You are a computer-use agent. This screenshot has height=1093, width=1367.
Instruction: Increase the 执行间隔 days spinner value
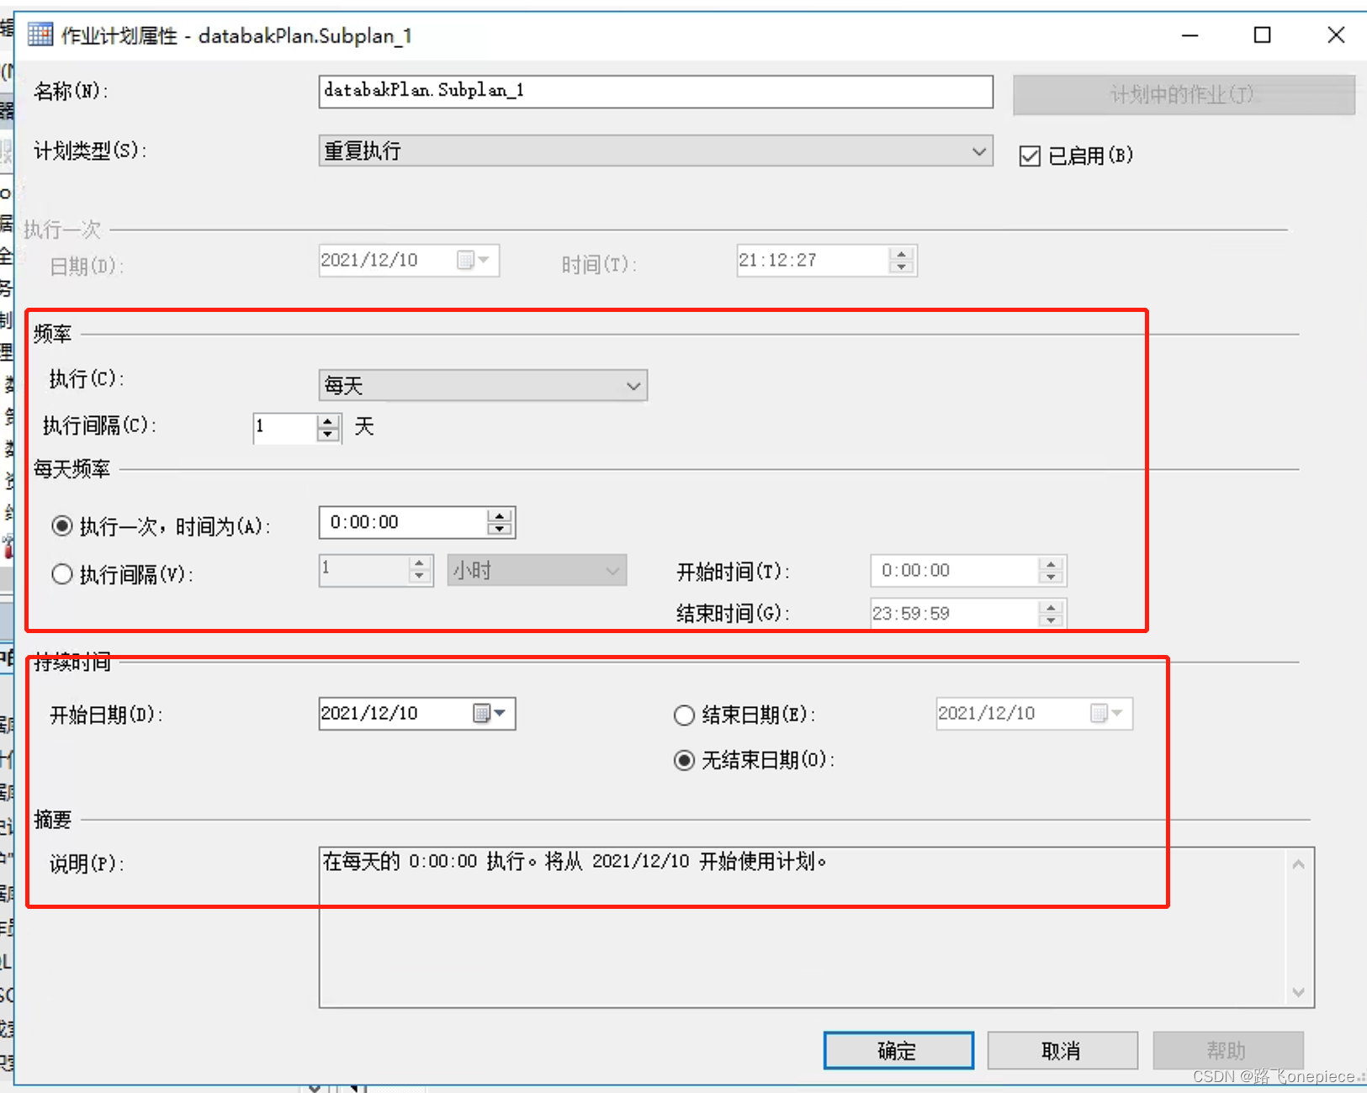coord(328,421)
